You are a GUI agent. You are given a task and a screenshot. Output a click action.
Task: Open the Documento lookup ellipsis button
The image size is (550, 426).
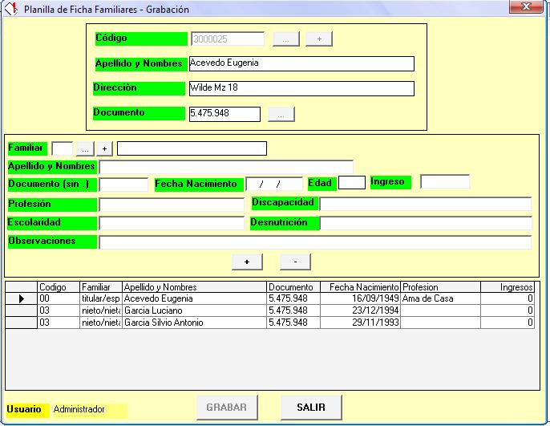(x=281, y=115)
